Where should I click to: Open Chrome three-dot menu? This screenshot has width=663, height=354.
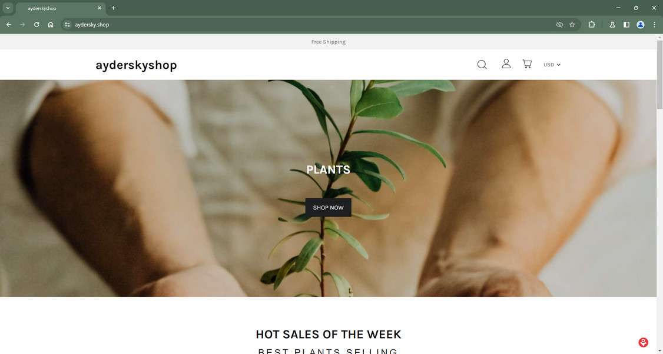pyautogui.click(x=654, y=25)
